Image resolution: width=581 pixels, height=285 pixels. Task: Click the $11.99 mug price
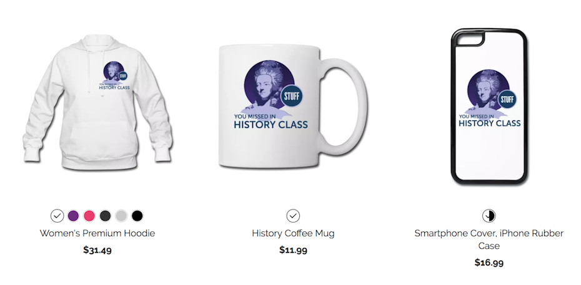coord(293,250)
